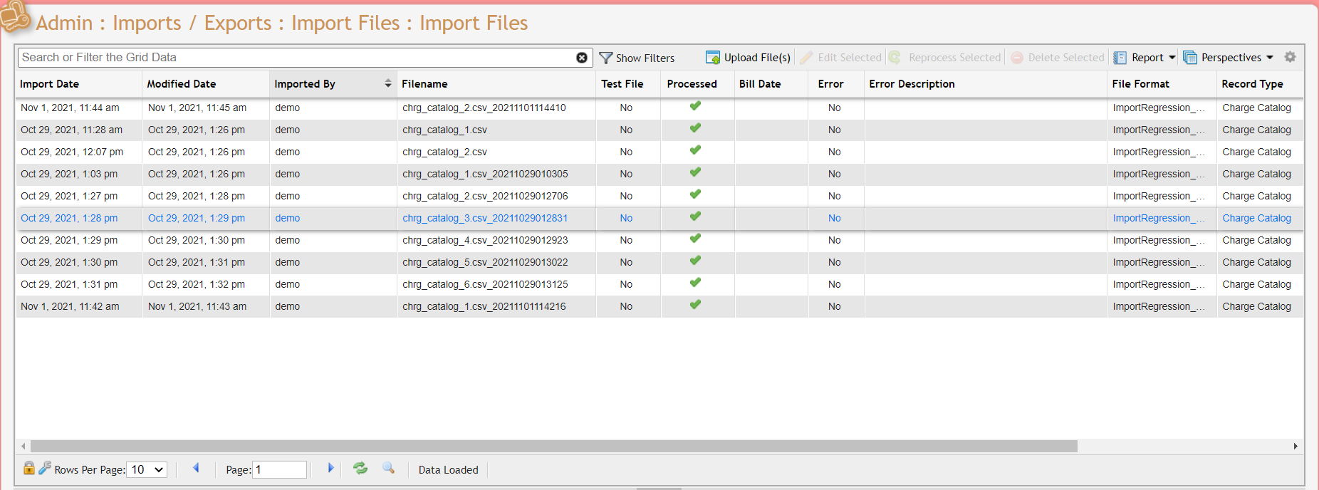Click the padlock icon in footer
Viewport: 1319px width, 490px height.
[x=29, y=468]
